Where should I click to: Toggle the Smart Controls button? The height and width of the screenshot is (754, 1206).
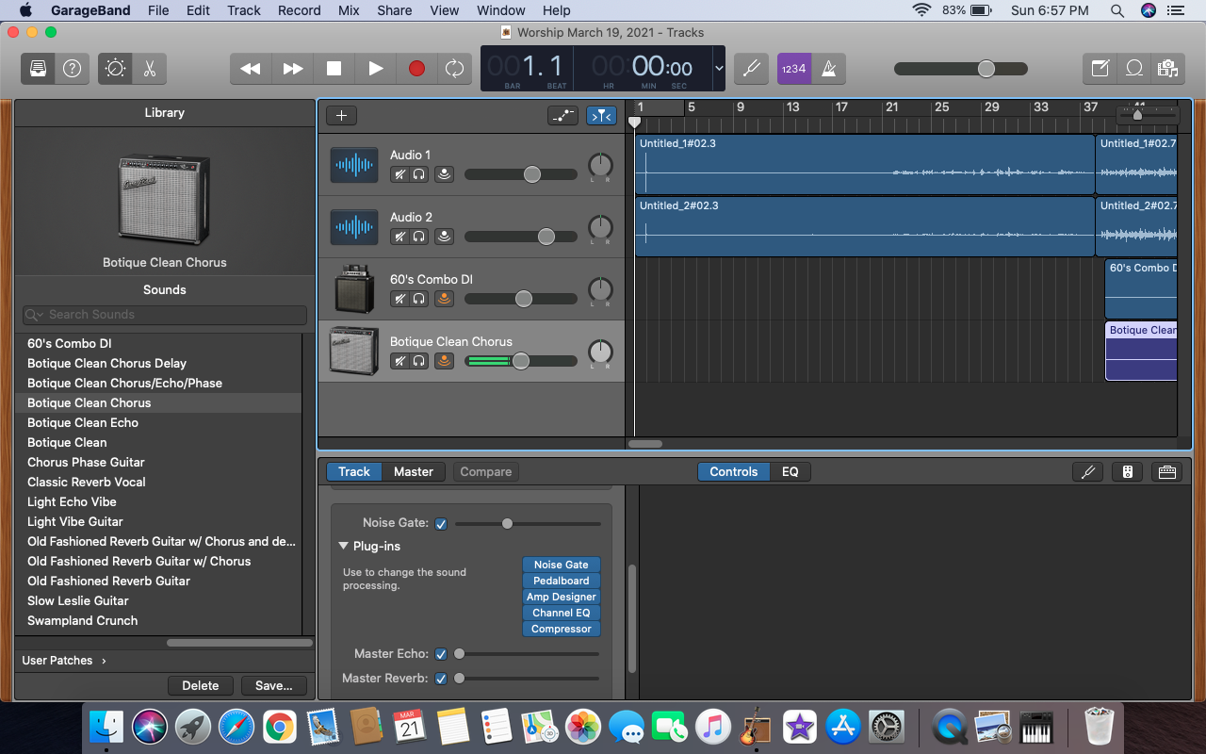tap(115, 69)
